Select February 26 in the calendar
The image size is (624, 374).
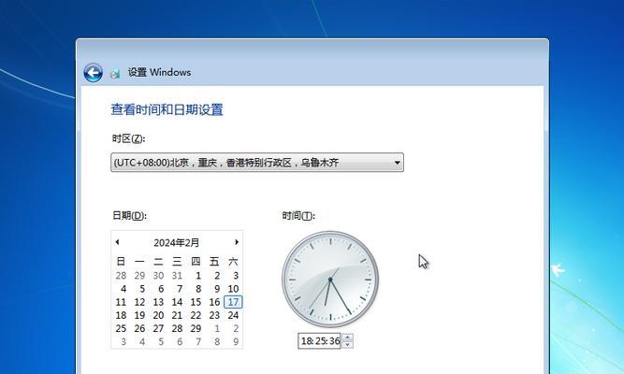coord(139,328)
